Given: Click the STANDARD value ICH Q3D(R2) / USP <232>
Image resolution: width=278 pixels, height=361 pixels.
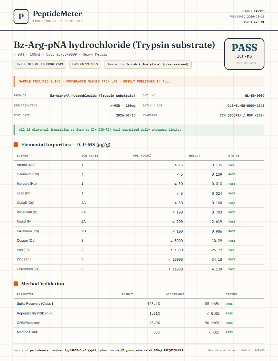Looking at the screenshot, I should 242,115.
